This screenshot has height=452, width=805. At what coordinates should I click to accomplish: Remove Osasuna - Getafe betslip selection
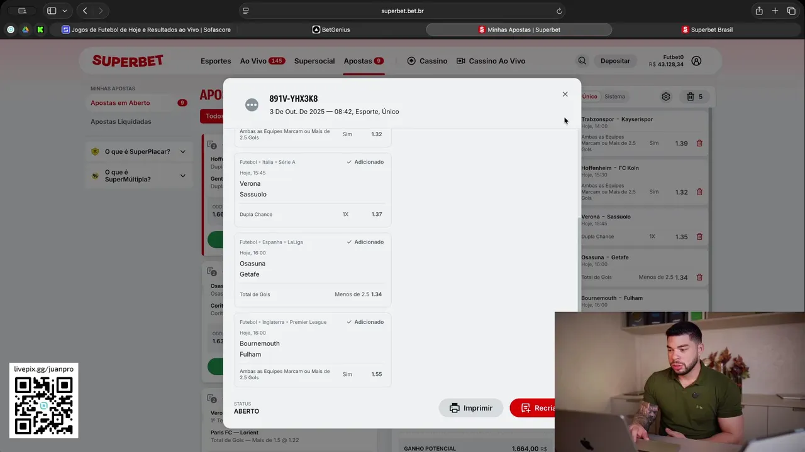click(699, 277)
